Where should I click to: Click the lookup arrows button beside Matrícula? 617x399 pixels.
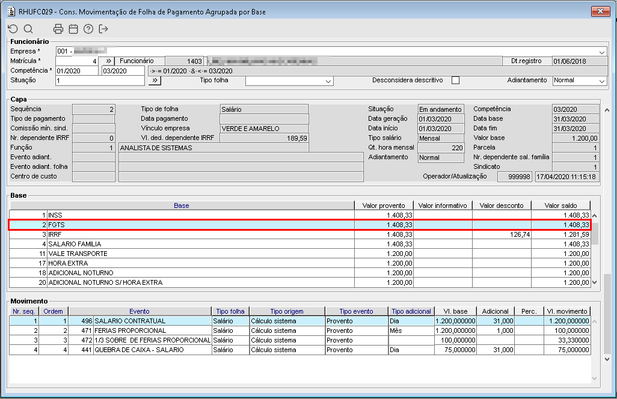pos(108,61)
